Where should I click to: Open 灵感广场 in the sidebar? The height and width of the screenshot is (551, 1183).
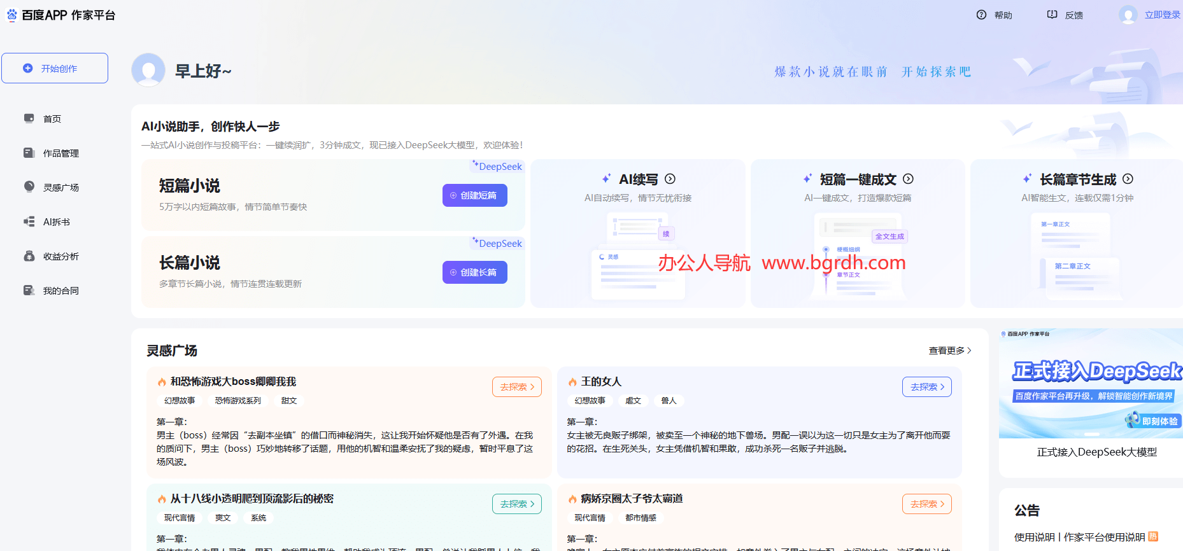coord(61,188)
